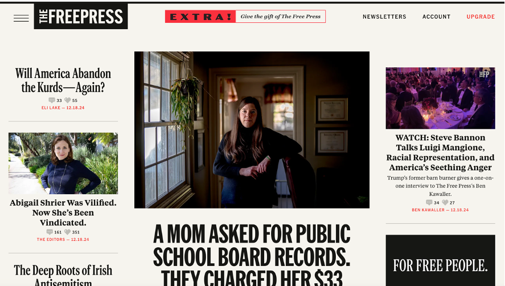Screen dimensions: 505x286
Task: Go to the Account page
Action: [x=437, y=17]
